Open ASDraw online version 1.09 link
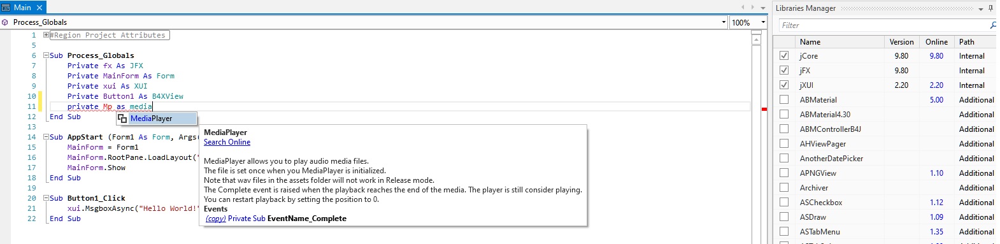The width and height of the screenshot is (1000, 244). 936,217
